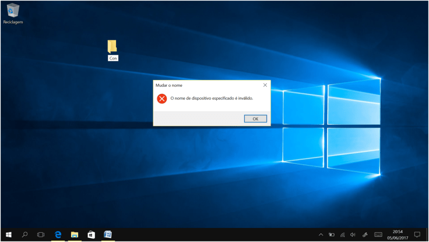Open the Reciclagem recycle bin icon
429x242 pixels.
13,10
